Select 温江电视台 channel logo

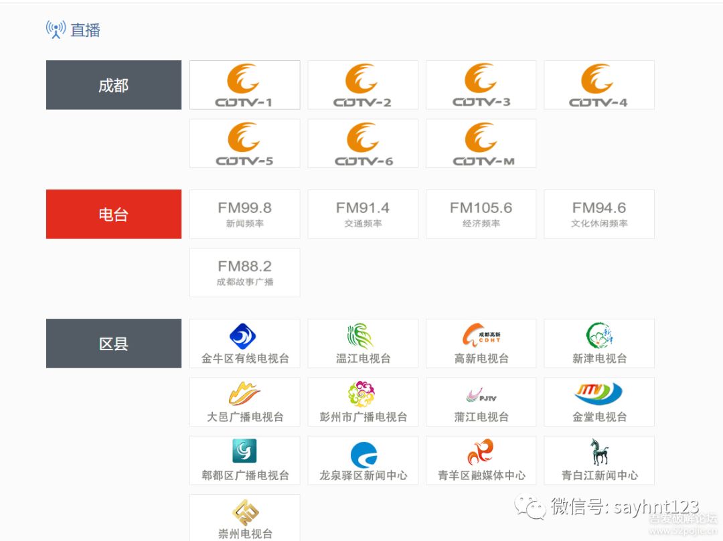point(363,343)
